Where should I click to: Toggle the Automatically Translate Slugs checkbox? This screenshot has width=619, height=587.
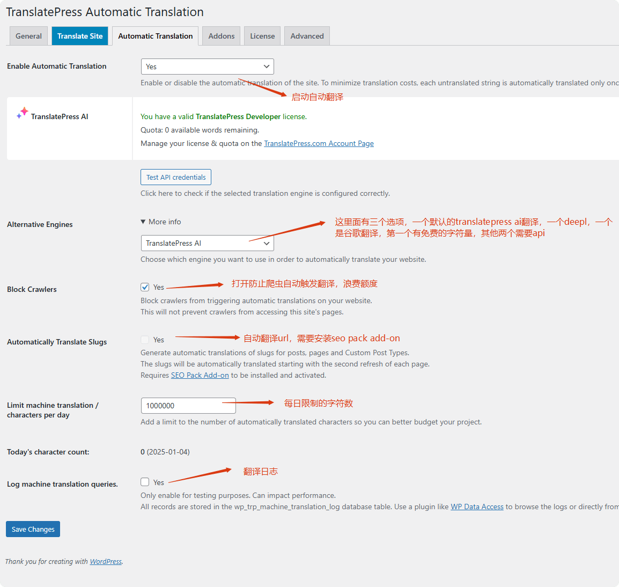click(x=145, y=340)
